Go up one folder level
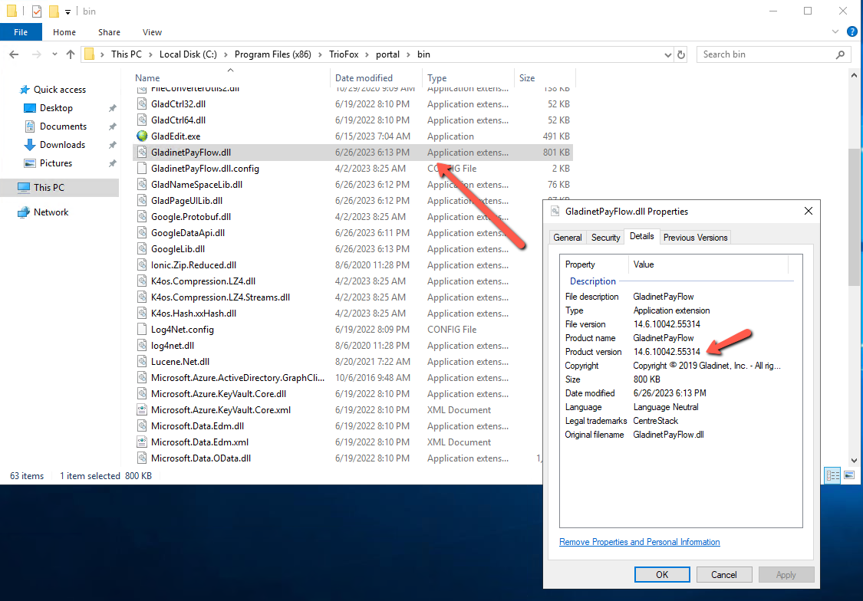 pyautogui.click(x=71, y=54)
